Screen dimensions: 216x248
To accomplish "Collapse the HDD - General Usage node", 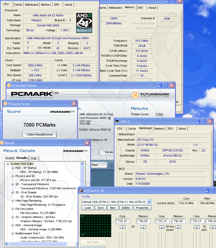I will pos(13,225).
